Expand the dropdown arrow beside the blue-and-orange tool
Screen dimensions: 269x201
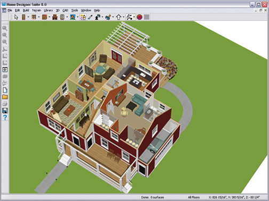coord(113,17)
